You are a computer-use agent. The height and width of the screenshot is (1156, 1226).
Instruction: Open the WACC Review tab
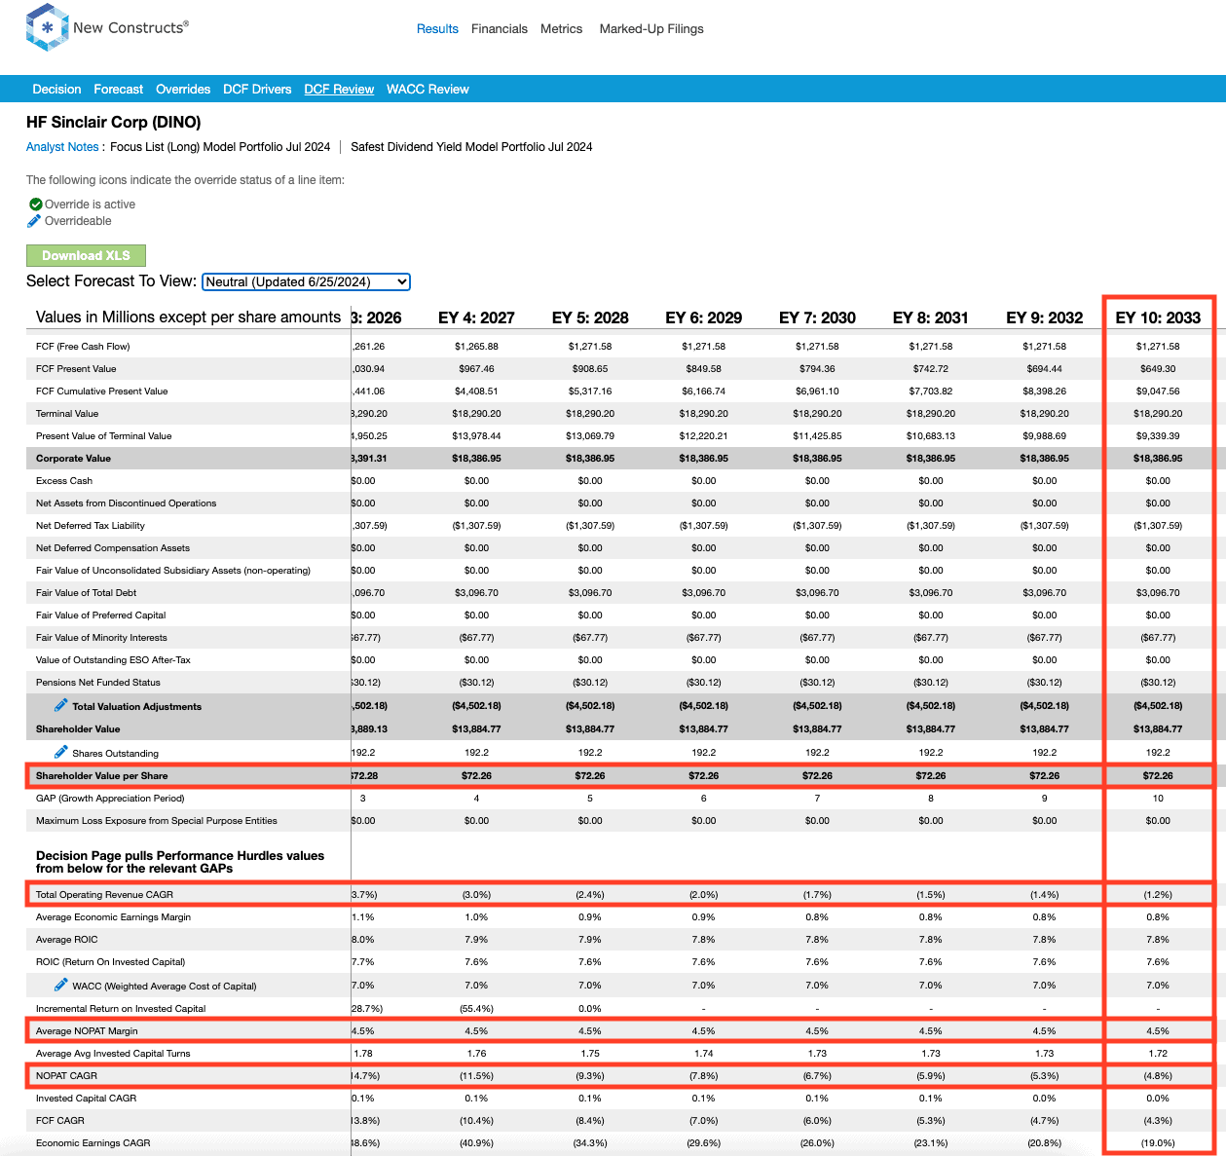coord(427,89)
